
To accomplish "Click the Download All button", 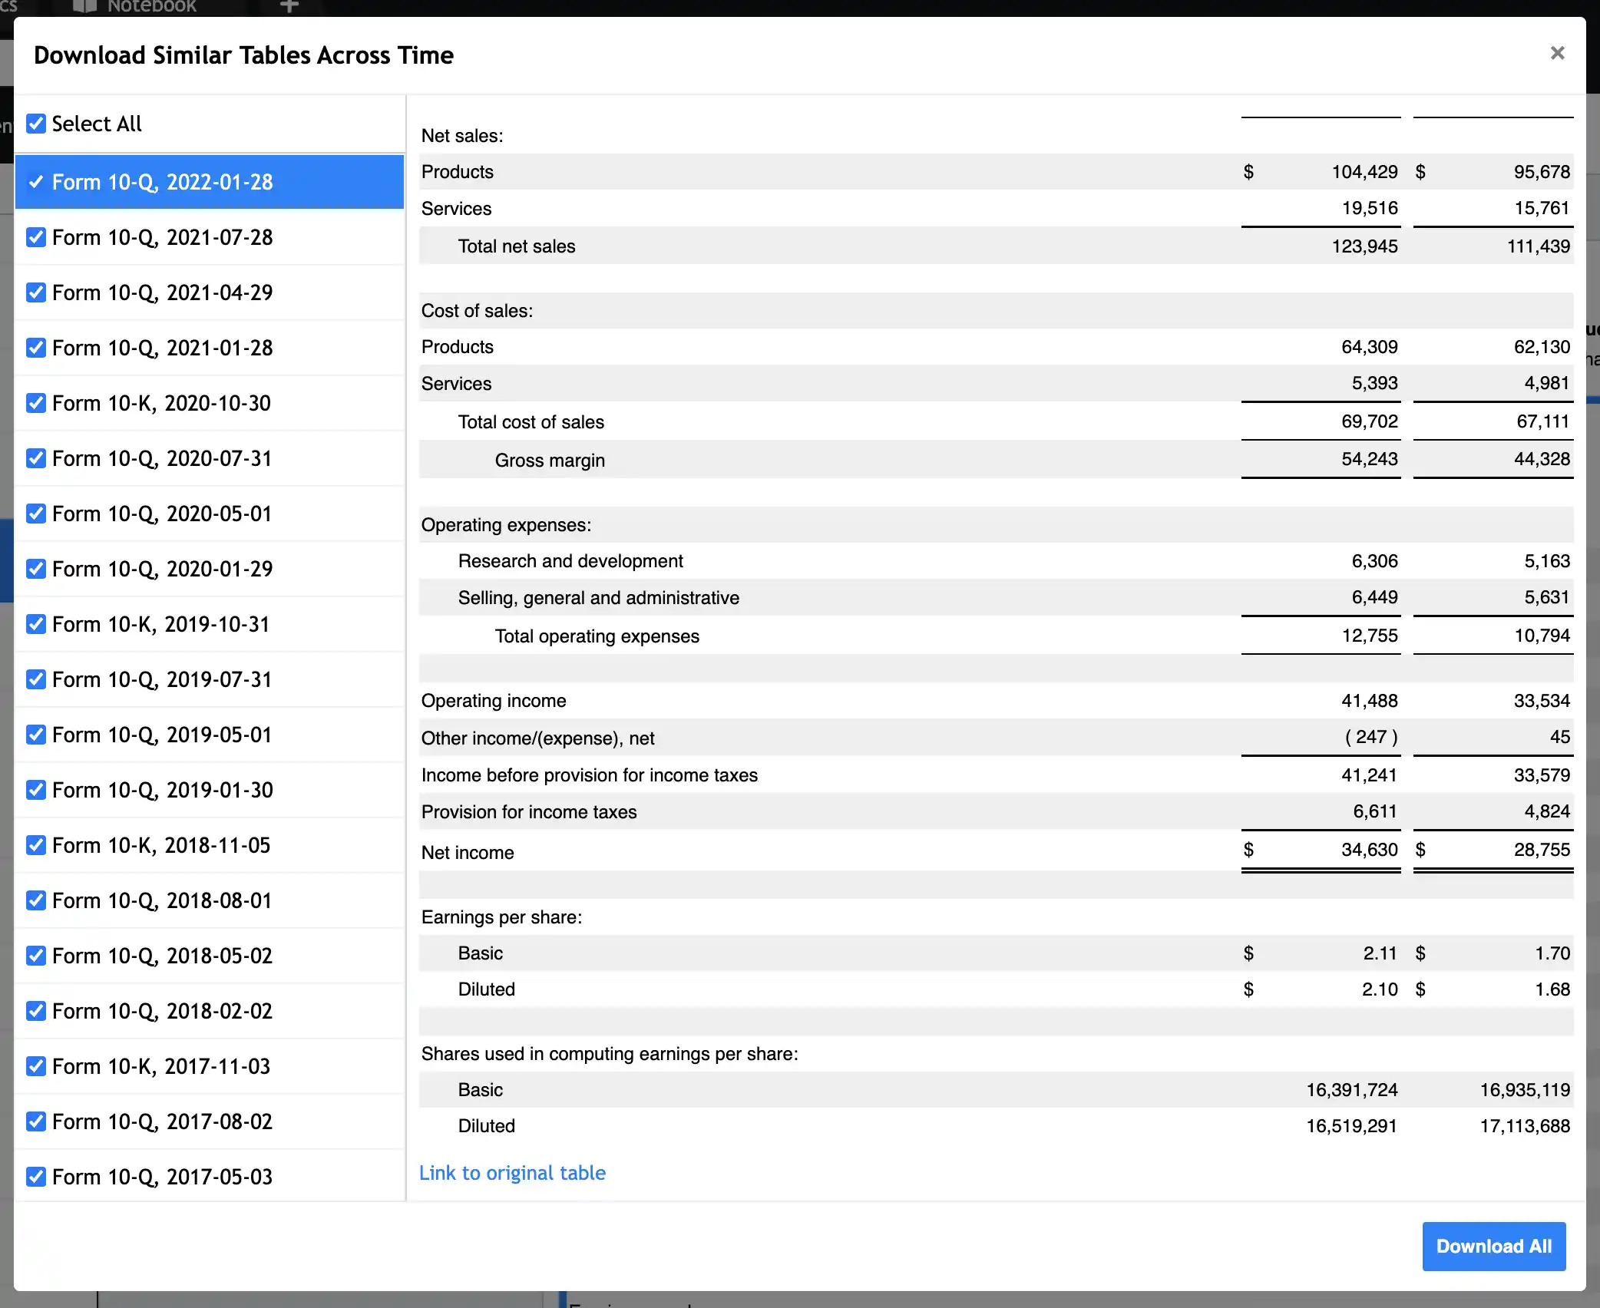I will (x=1493, y=1246).
